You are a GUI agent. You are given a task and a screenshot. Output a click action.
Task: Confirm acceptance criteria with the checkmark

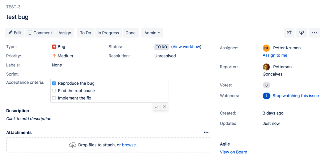157,107
